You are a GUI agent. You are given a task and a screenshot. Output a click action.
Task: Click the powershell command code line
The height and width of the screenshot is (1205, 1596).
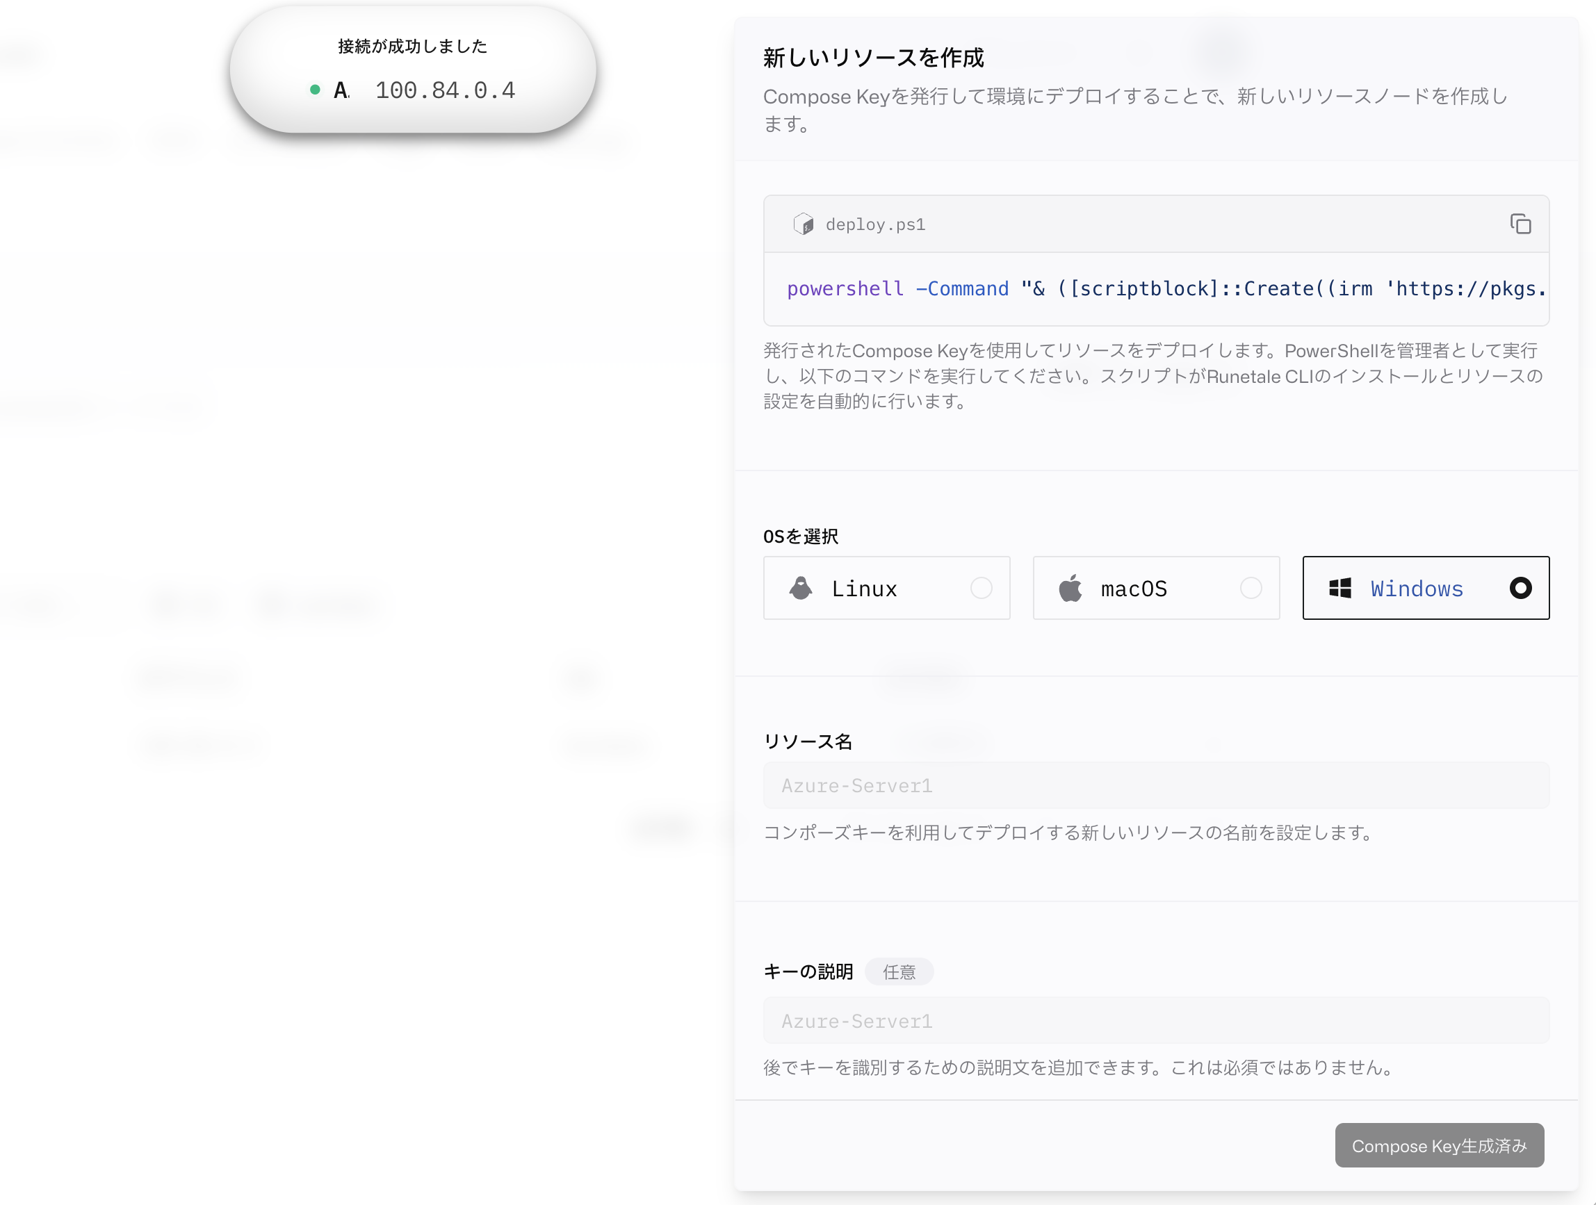1165,288
